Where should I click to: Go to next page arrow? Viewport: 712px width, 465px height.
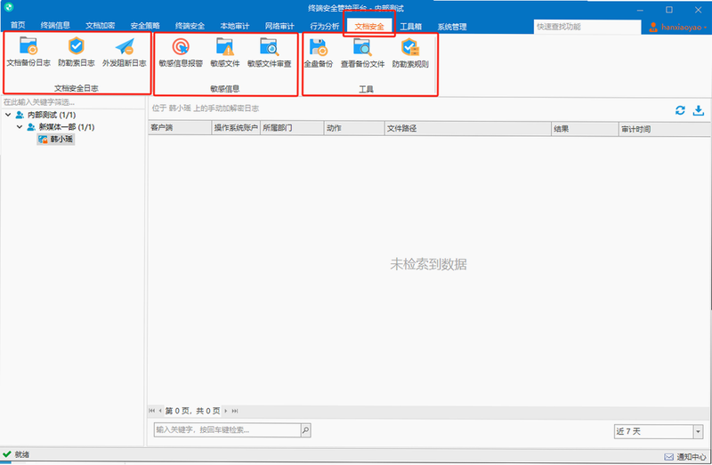(226, 411)
